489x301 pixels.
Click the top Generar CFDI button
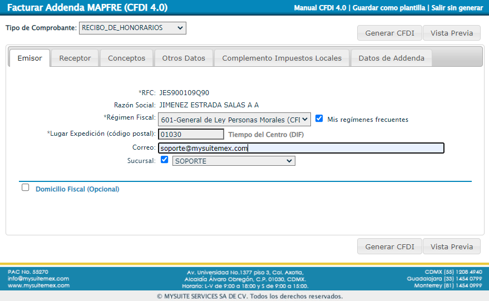coord(389,33)
